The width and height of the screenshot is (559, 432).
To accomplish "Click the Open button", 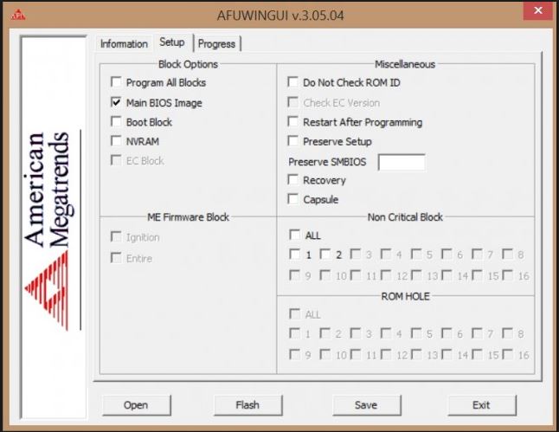I will click(137, 405).
